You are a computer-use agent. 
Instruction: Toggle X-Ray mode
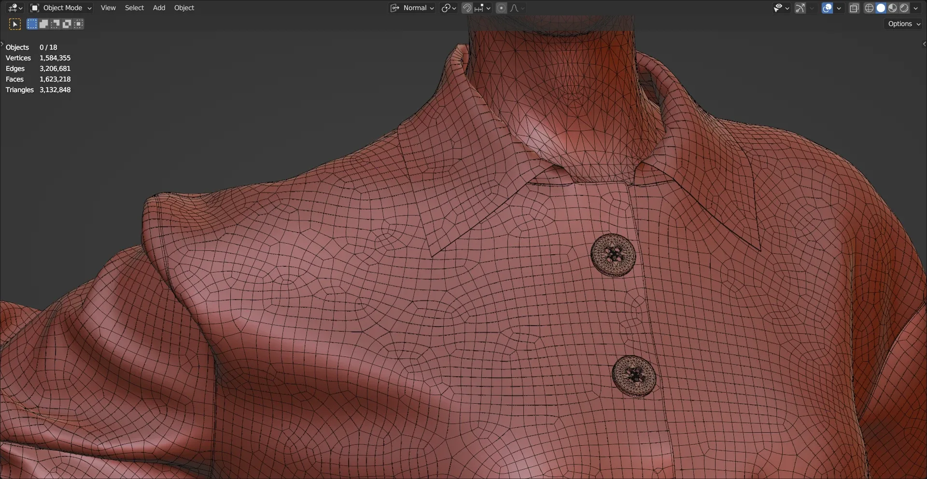tap(854, 8)
